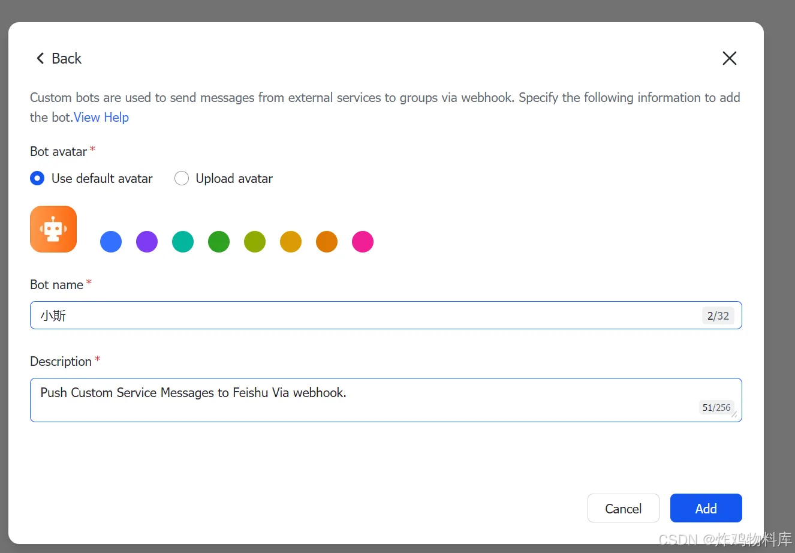Choose the teal avatar color

pos(183,242)
